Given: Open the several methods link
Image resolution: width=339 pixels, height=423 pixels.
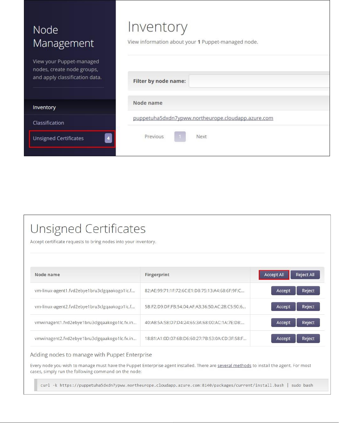Looking at the screenshot, I should [234, 365].
